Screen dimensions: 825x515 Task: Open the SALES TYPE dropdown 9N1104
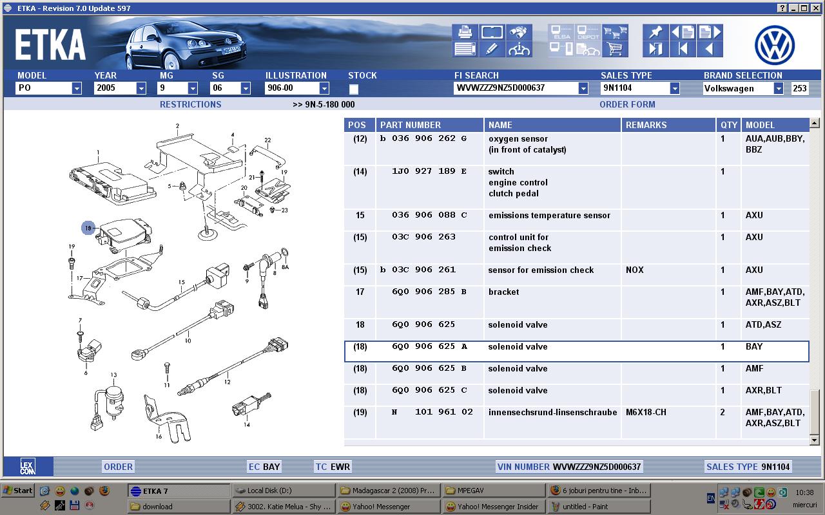click(675, 89)
